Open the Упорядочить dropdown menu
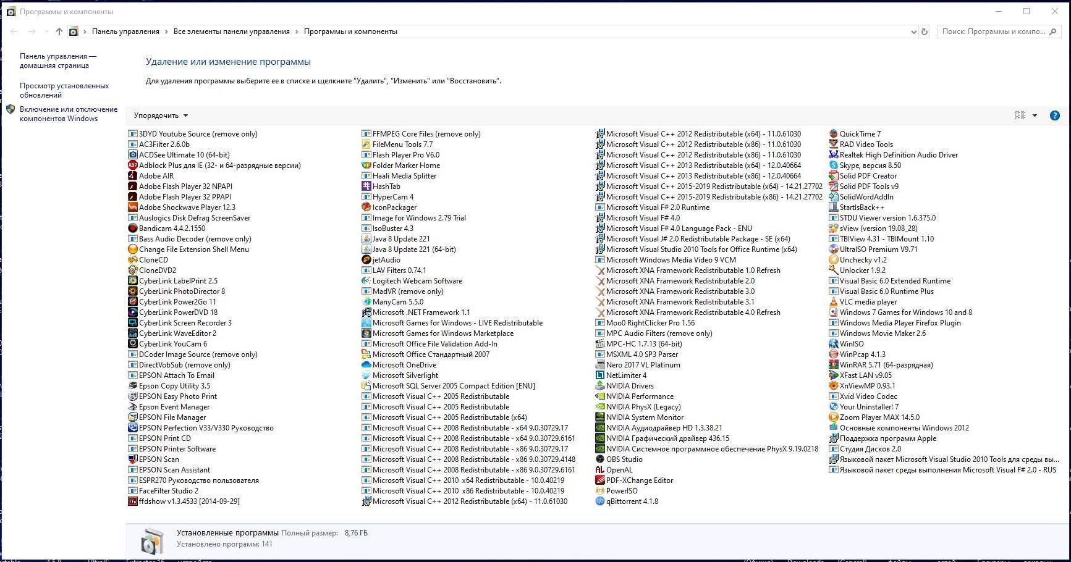This screenshot has height=562, width=1071. pos(161,115)
